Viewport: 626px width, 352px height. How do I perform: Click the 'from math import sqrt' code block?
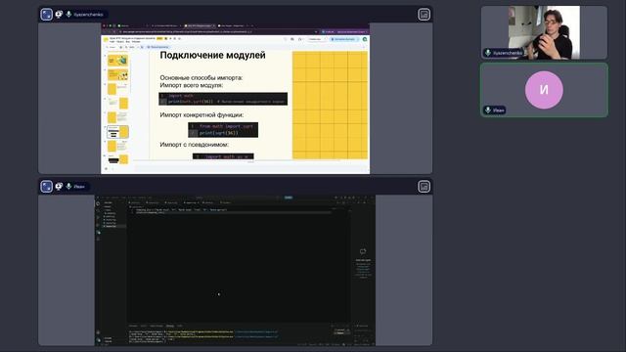(x=223, y=130)
